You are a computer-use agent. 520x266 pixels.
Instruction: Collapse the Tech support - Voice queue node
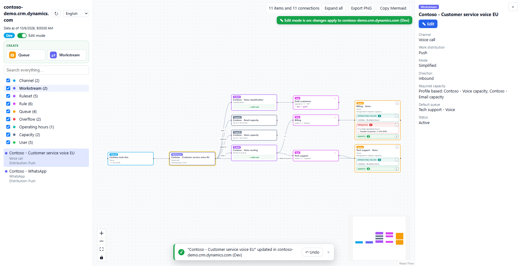point(397,147)
